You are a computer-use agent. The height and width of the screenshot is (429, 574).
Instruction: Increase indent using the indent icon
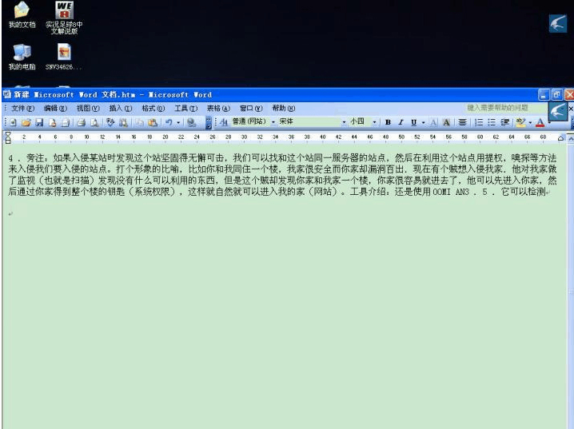click(504, 122)
